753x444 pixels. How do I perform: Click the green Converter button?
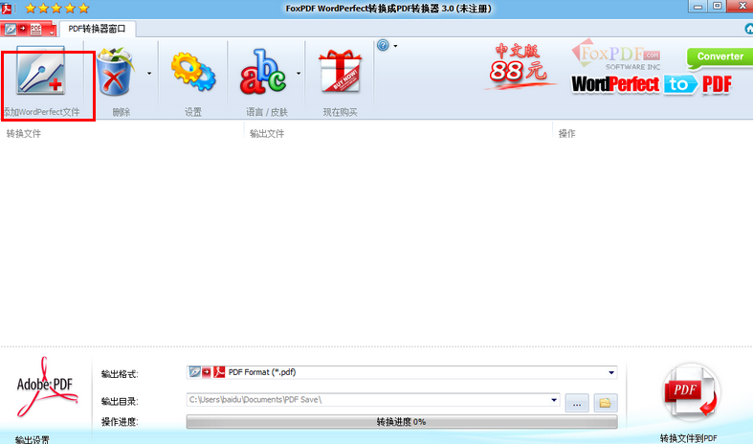720,57
